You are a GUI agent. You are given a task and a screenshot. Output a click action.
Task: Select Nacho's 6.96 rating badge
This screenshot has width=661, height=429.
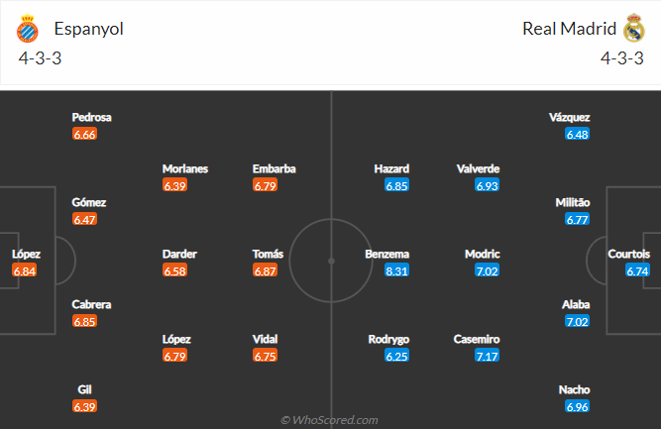coord(577,406)
